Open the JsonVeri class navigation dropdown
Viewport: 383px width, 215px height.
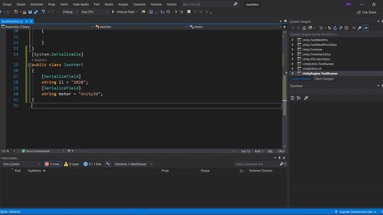click(x=141, y=27)
